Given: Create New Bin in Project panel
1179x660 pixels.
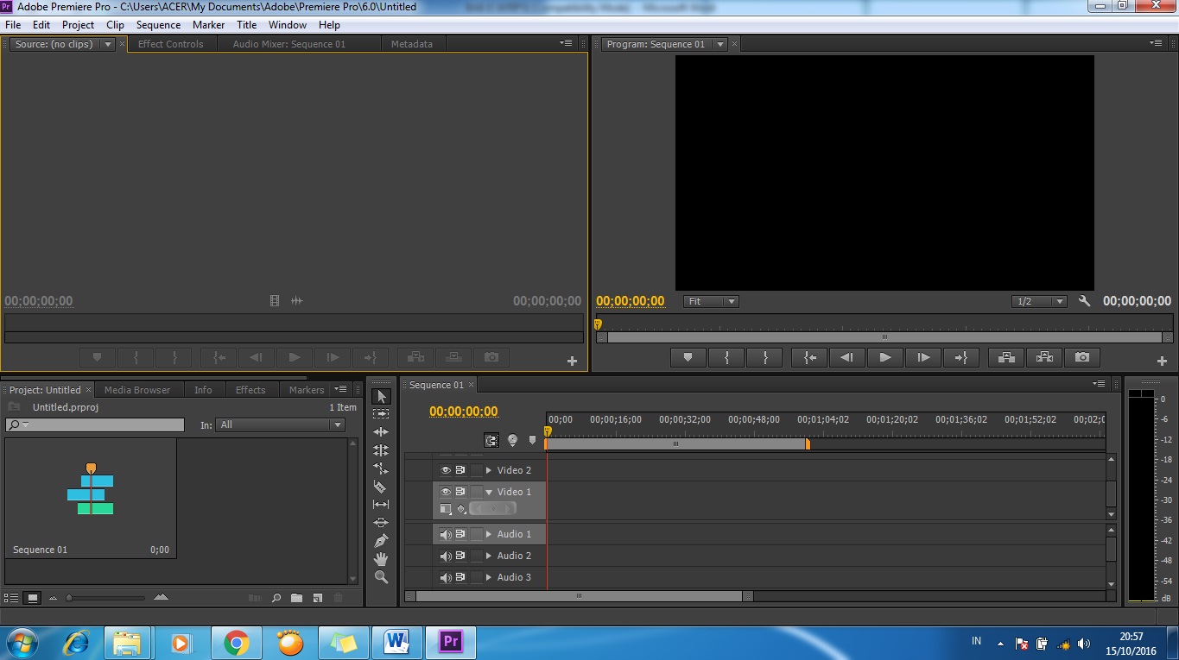Looking at the screenshot, I should [x=296, y=597].
